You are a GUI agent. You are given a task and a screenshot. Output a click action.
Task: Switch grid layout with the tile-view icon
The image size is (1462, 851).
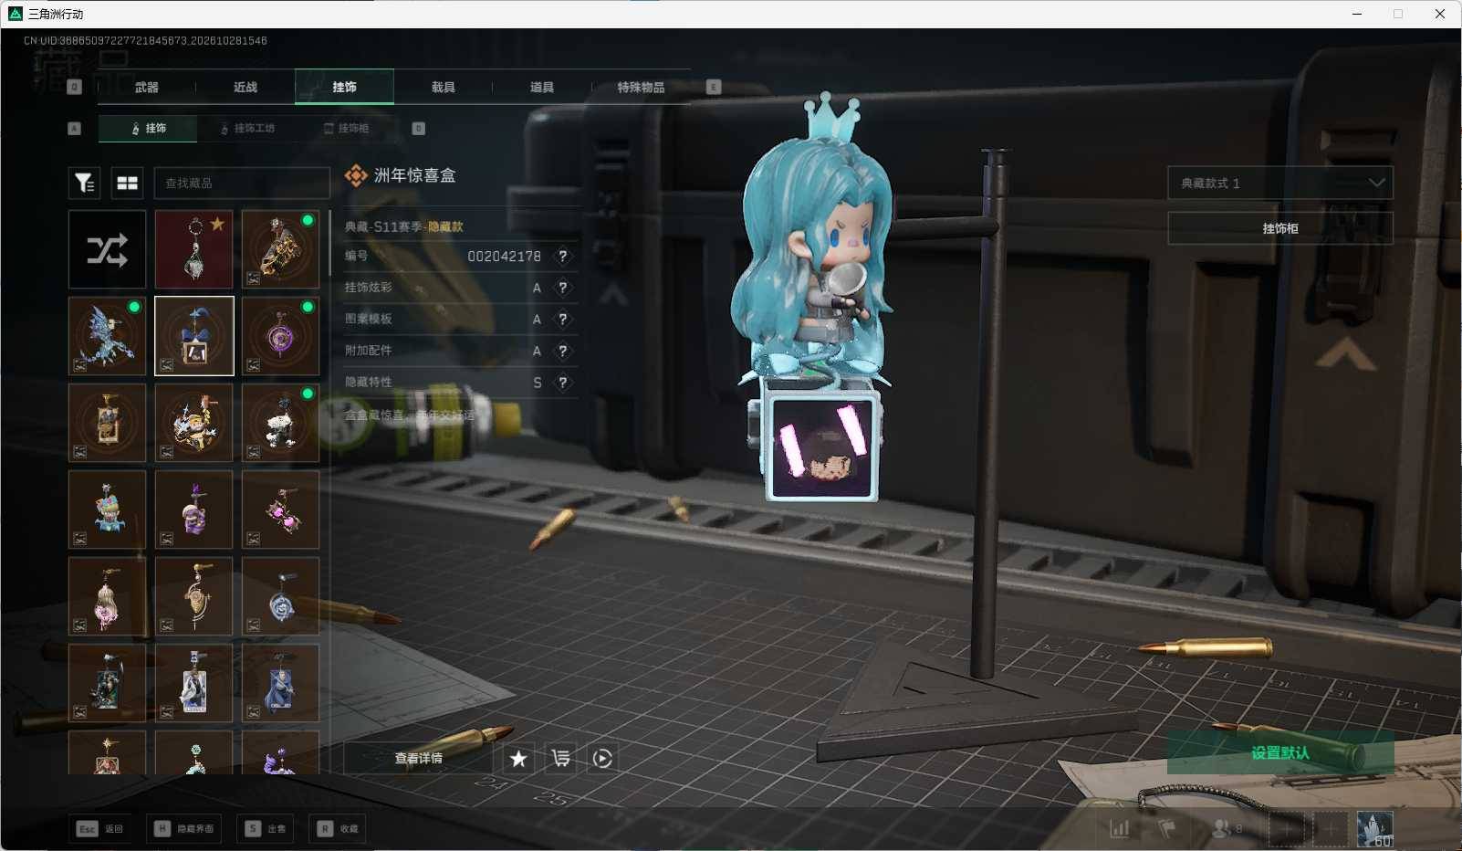click(128, 184)
